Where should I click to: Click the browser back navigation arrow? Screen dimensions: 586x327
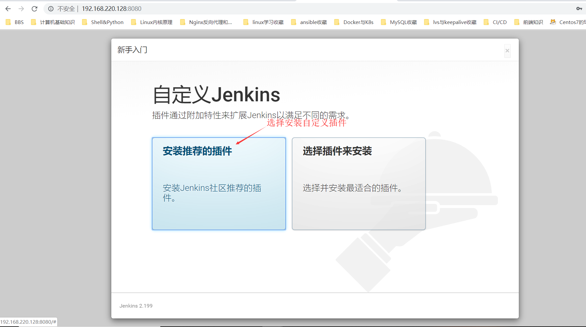pos(8,9)
